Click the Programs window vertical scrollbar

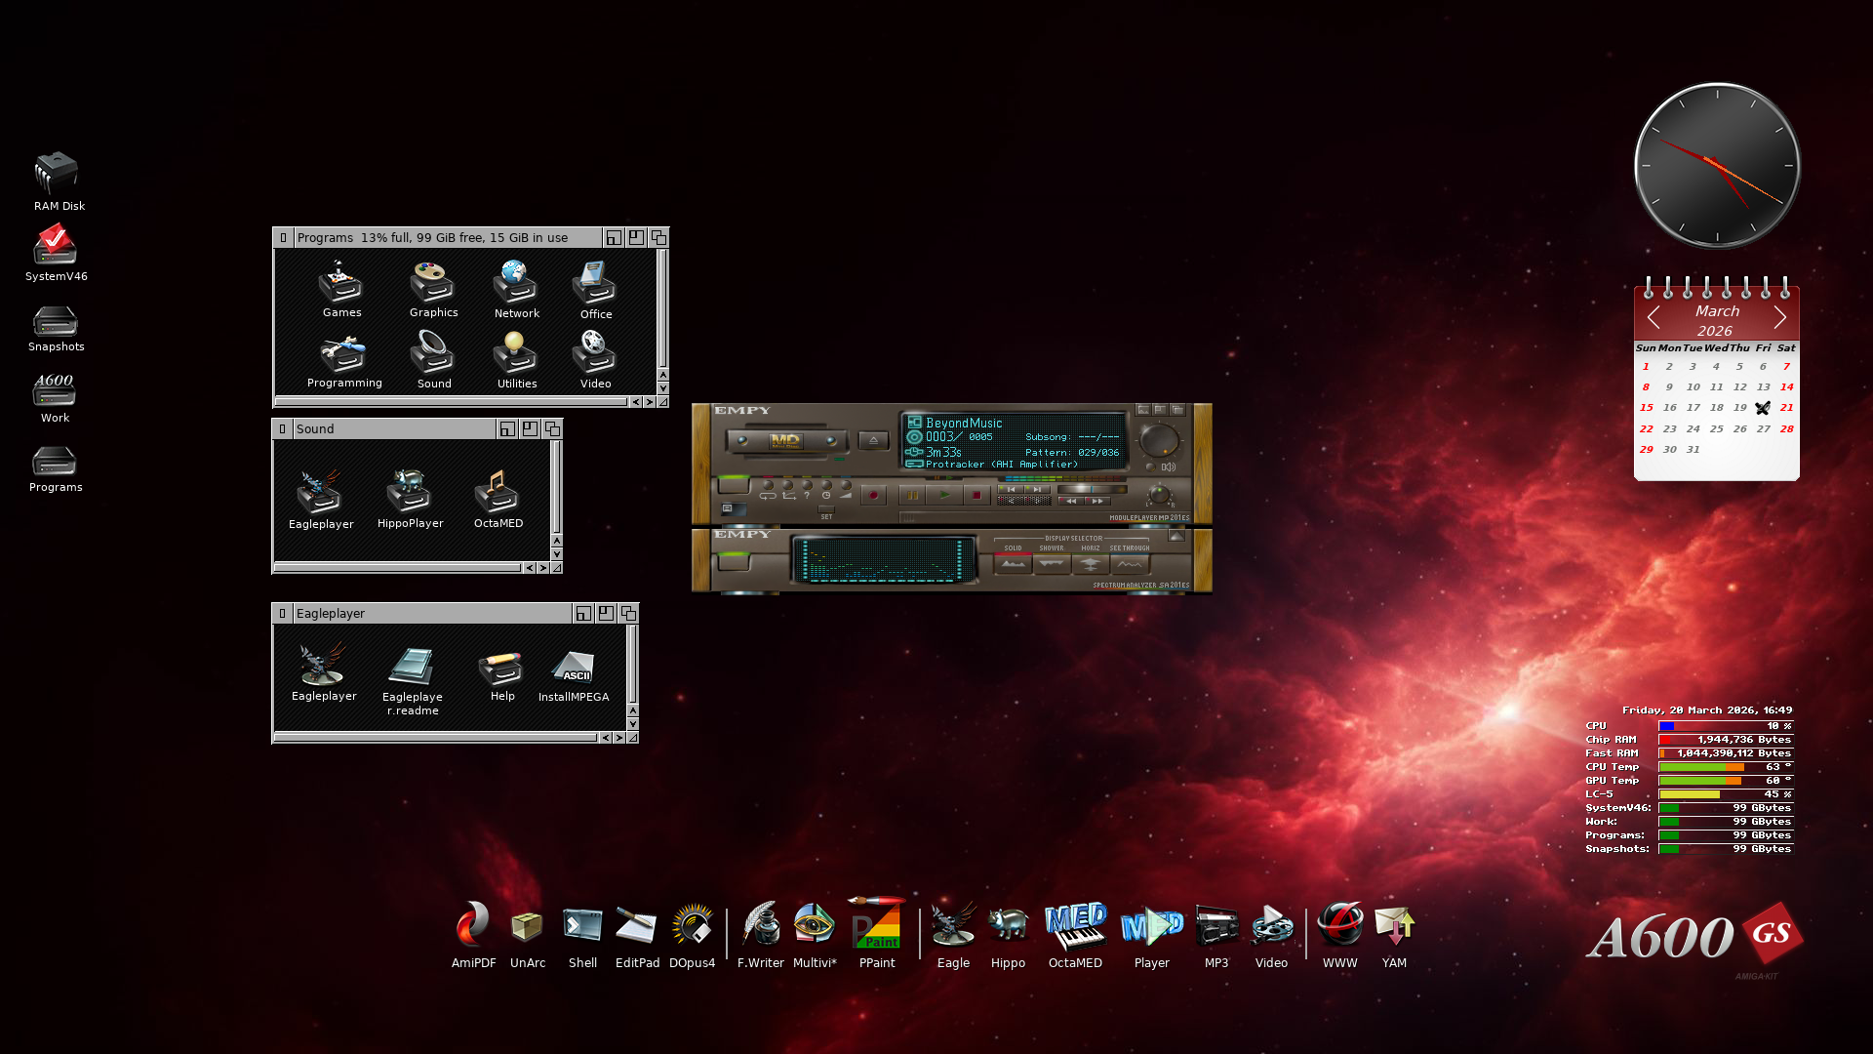(663, 307)
